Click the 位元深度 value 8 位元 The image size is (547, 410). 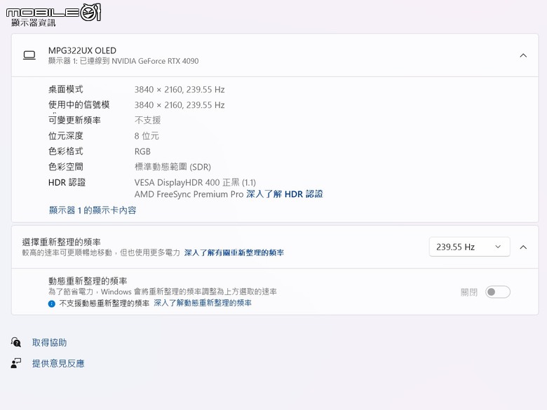coord(147,136)
